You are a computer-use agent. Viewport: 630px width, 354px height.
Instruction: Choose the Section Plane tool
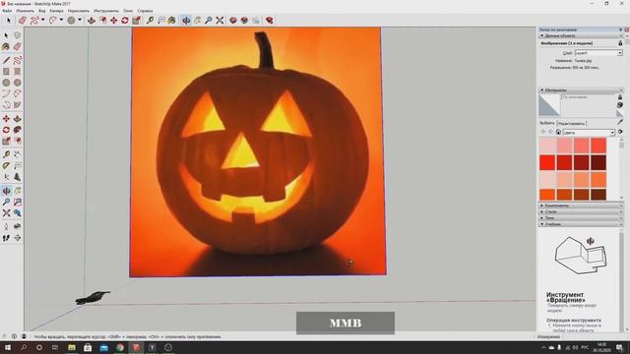(x=18, y=238)
